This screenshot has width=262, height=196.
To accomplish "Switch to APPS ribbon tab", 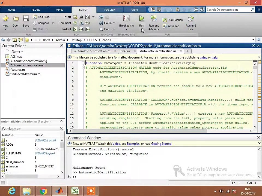I will coord(59,10).
